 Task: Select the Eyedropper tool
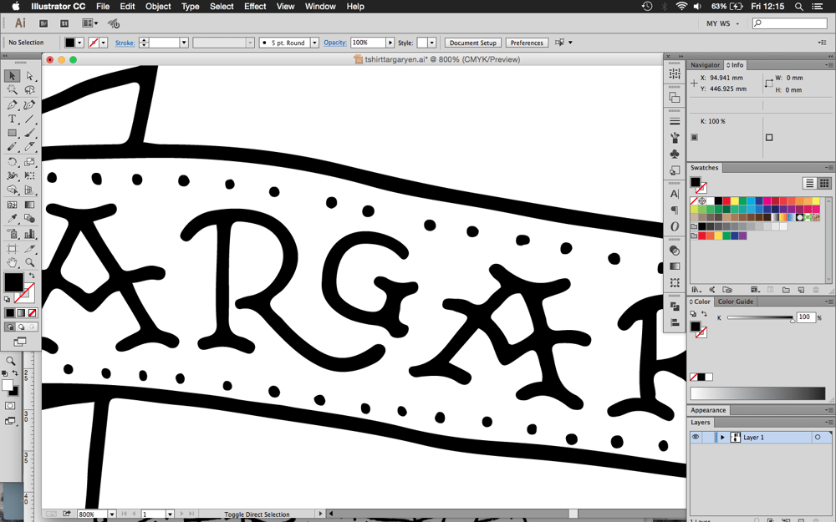pyautogui.click(x=13, y=218)
